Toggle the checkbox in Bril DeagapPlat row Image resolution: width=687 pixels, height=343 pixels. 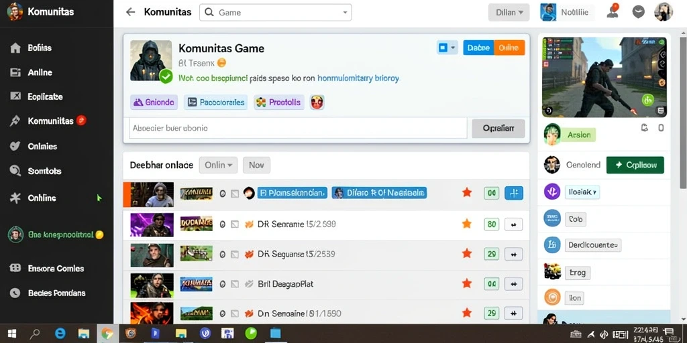point(234,284)
